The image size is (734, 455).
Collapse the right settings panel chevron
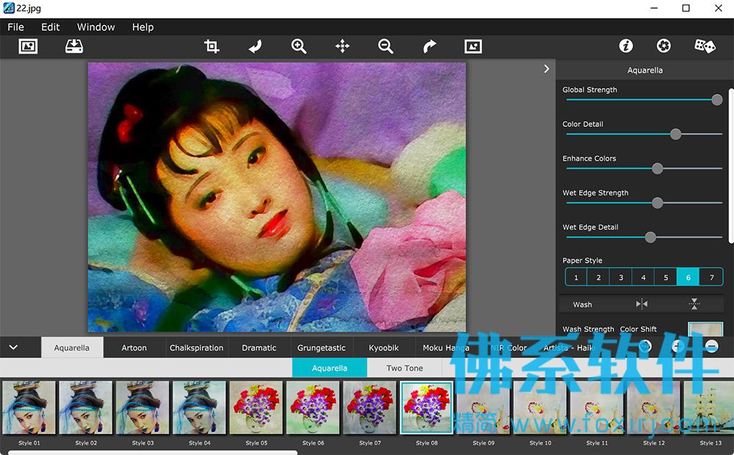point(546,69)
